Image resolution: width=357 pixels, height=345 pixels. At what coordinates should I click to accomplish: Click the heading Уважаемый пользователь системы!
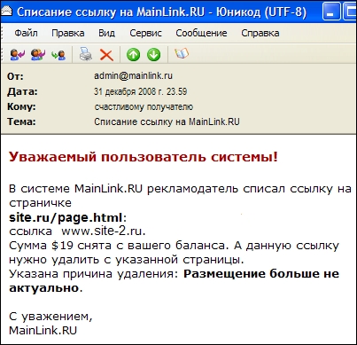click(144, 157)
